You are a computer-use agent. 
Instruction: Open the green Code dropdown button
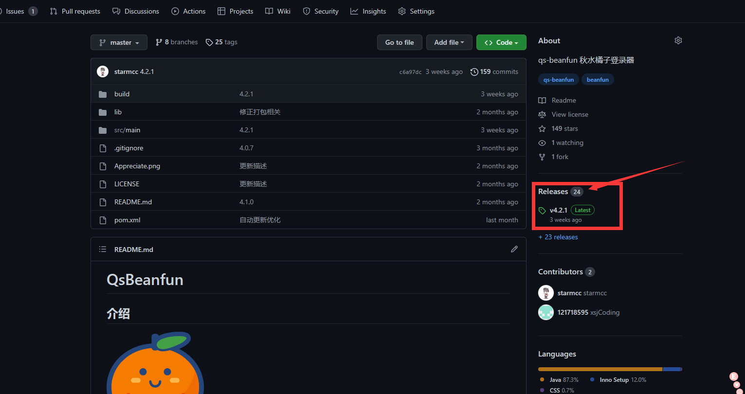point(501,42)
